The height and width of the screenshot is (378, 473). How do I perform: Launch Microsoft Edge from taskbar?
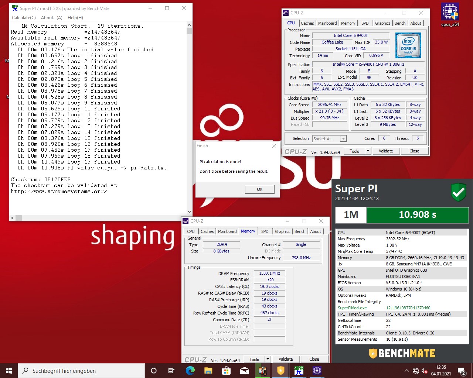[190, 371]
